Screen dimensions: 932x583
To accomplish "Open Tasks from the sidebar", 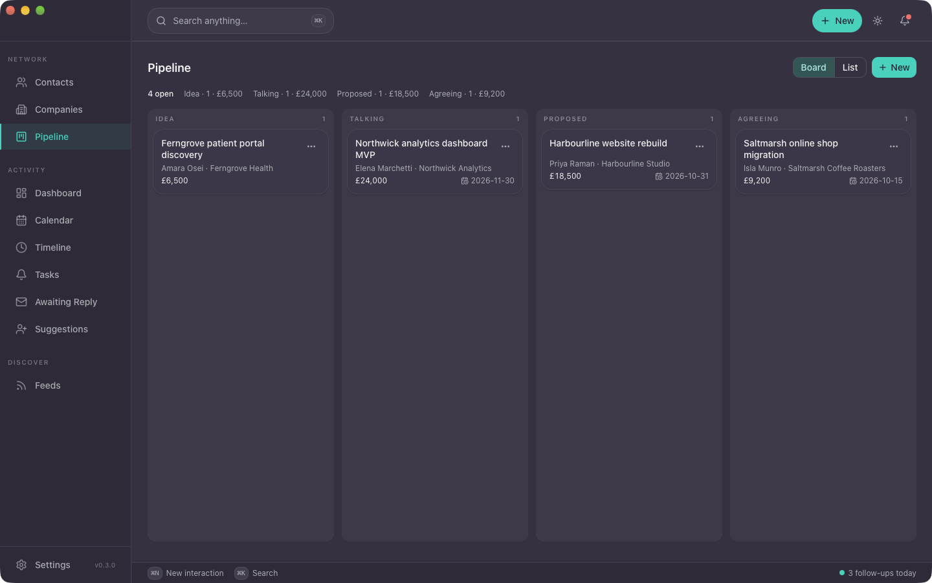I will tap(65, 275).
